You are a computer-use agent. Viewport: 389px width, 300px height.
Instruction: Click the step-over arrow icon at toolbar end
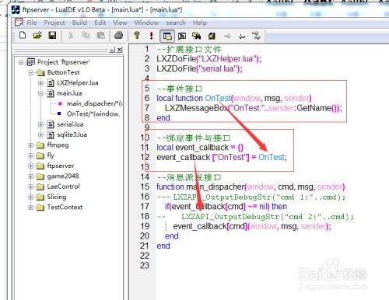(256, 36)
